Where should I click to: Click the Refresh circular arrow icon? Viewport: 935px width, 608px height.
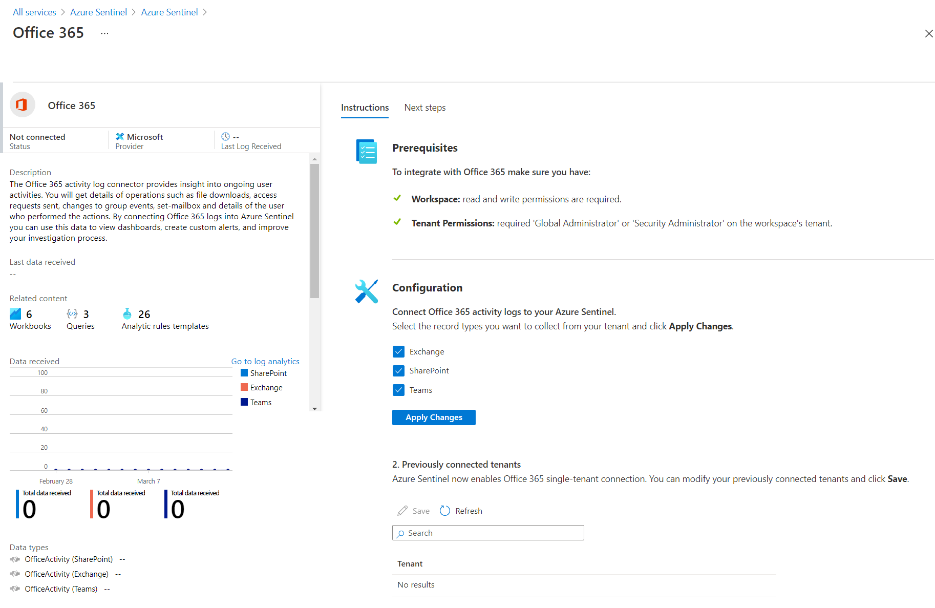445,511
